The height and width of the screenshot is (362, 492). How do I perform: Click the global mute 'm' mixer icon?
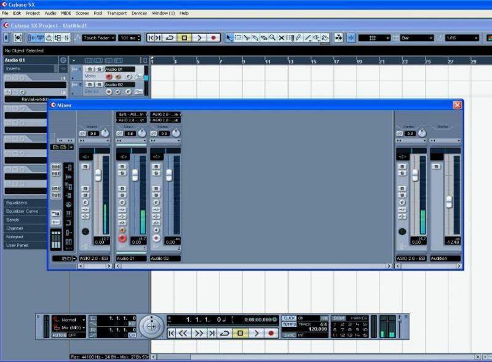[55, 167]
